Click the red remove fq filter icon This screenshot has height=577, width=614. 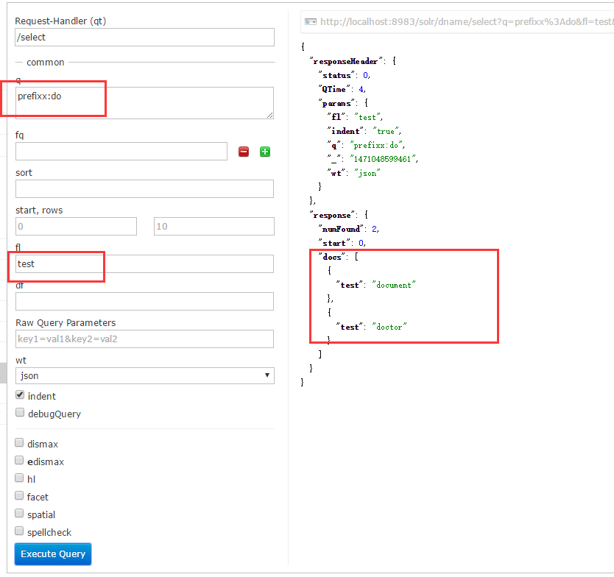244,152
